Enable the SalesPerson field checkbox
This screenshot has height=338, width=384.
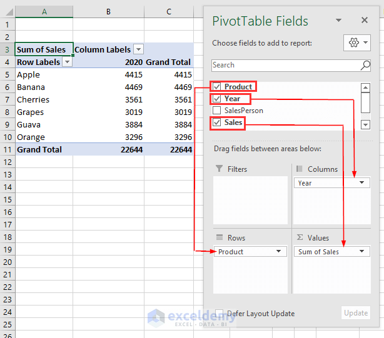(217, 111)
